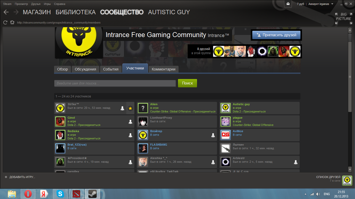Open Autistic guy's avatar
This screenshot has height=199, width=355.
click(226, 108)
